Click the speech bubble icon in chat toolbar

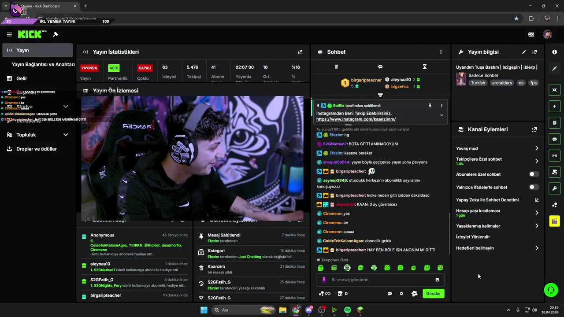point(380,67)
